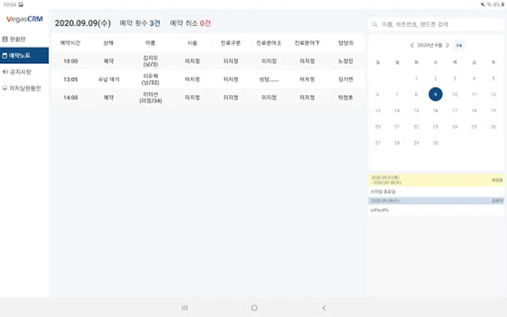The image size is (507, 317).
Task: Click the 시술 cell of the 10:00 row
Action: click(x=192, y=61)
